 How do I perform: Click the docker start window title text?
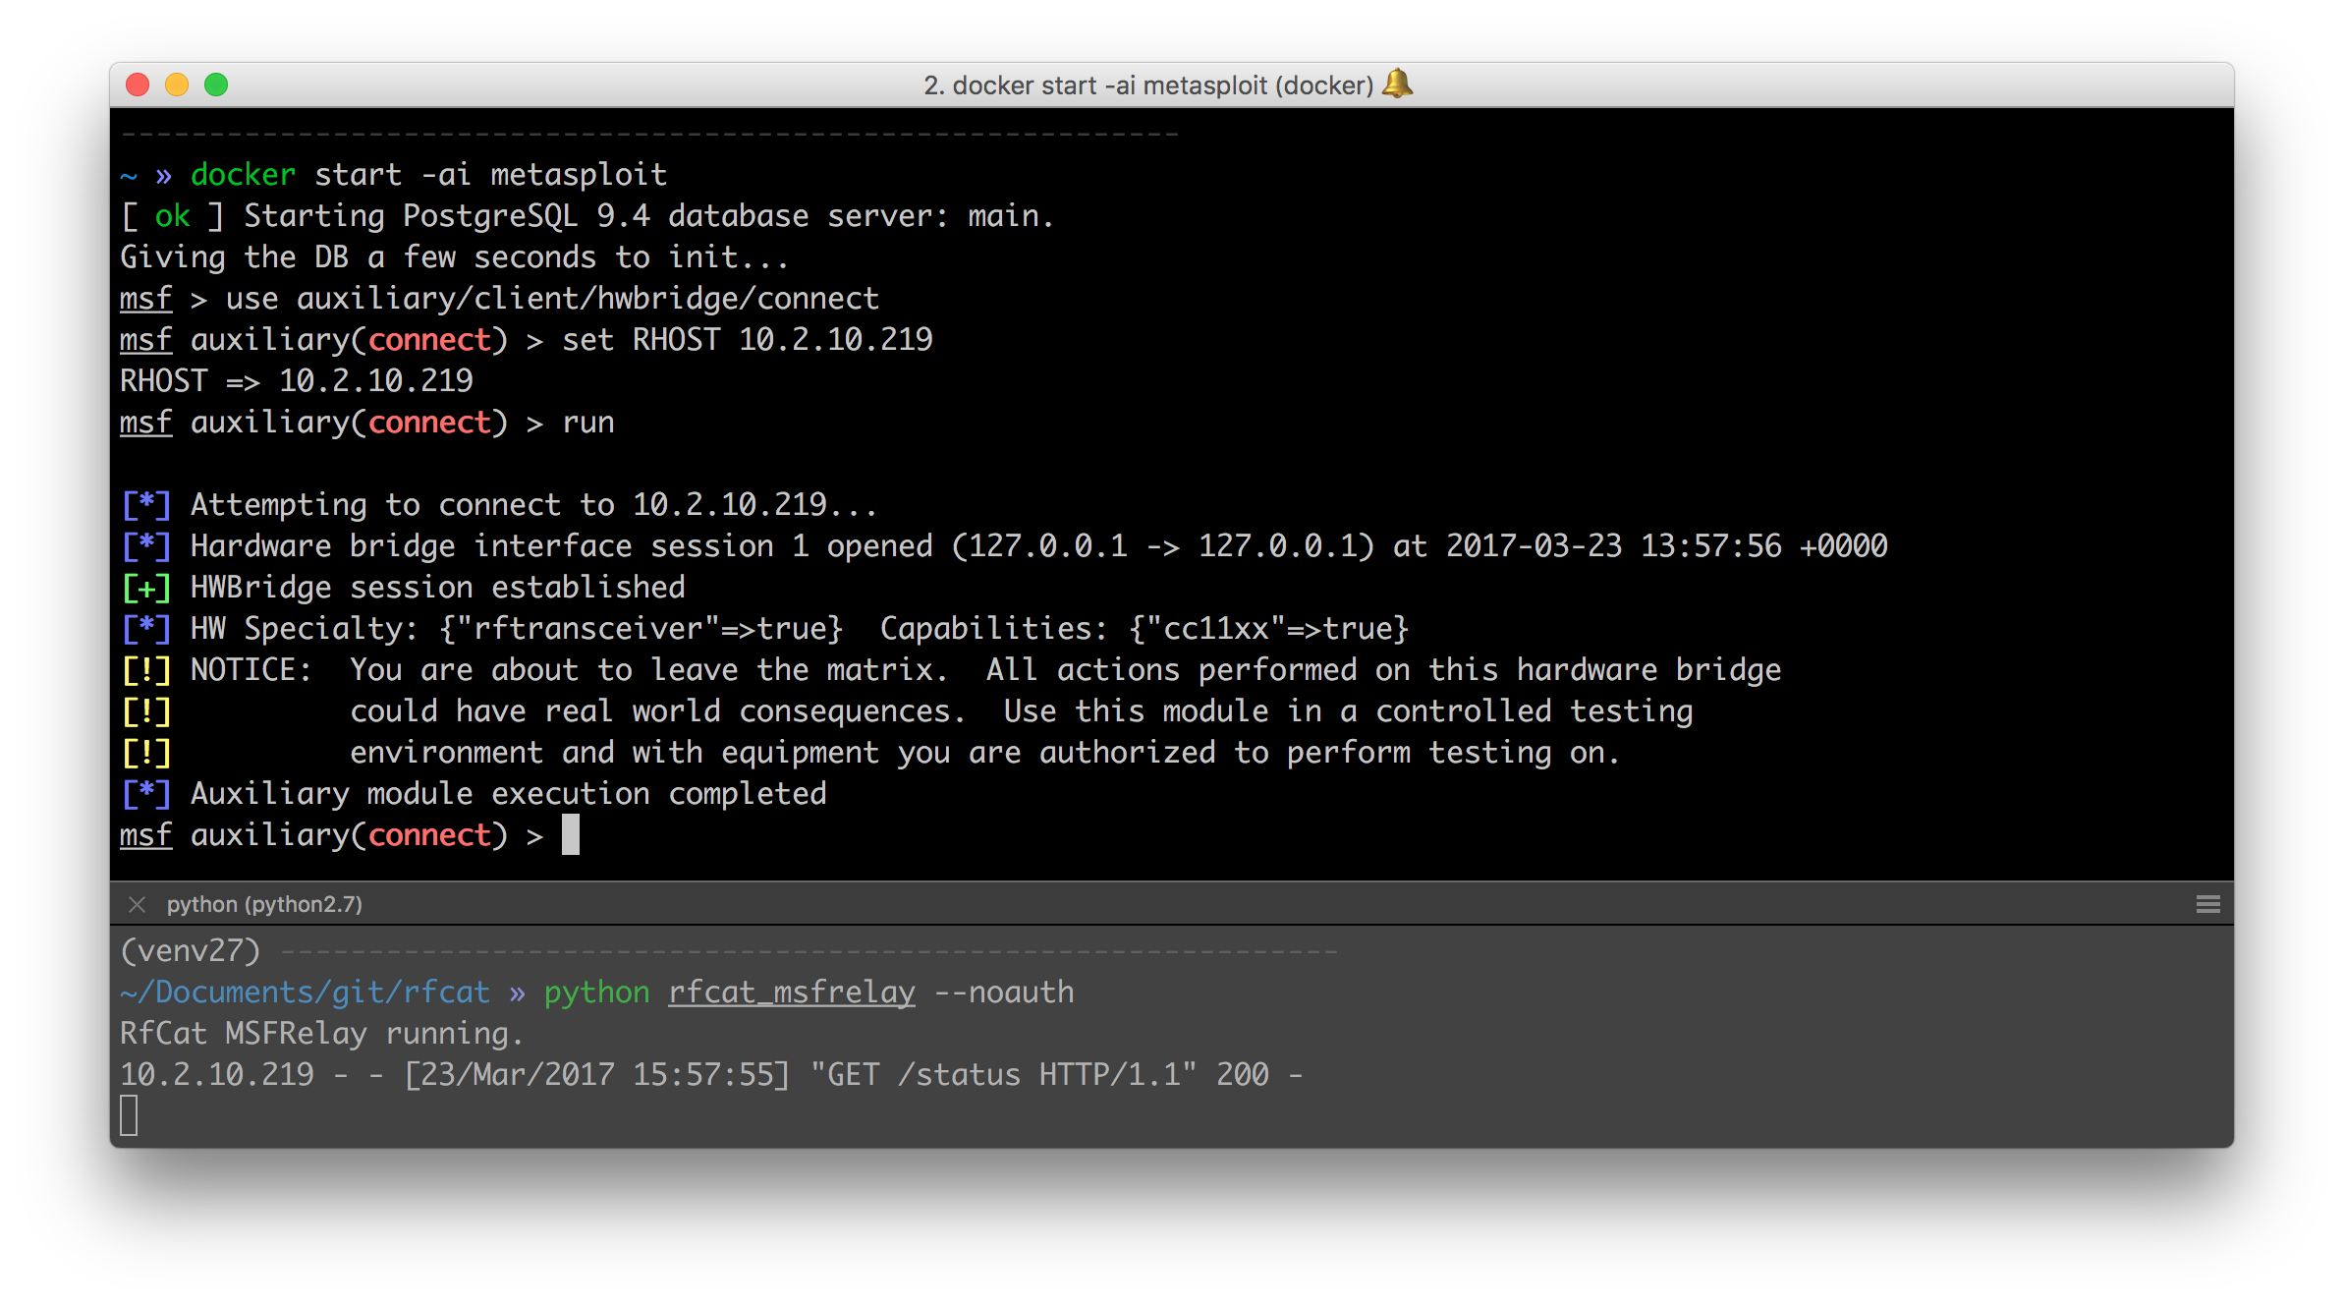point(1147,85)
